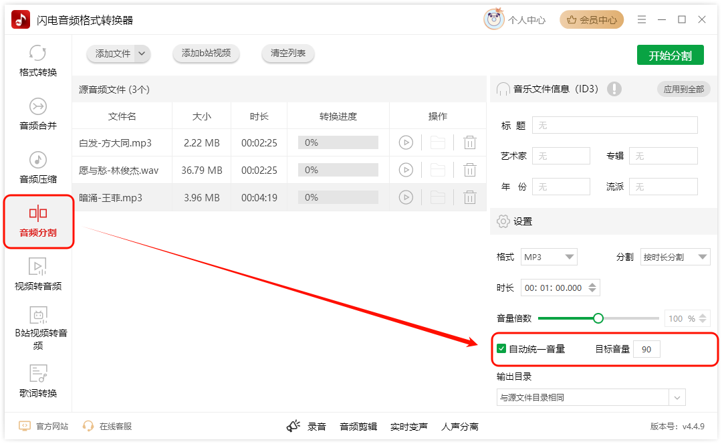Play the 白发-方大同.mp3 file
Viewport: 722px width, 444px height.
(406, 143)
